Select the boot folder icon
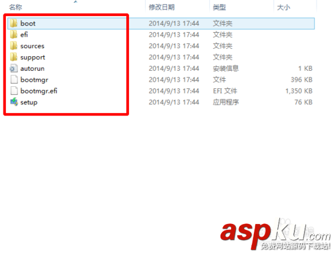Image resolution: width=334 pixels, height=254 pixels. tap(13, 23)
